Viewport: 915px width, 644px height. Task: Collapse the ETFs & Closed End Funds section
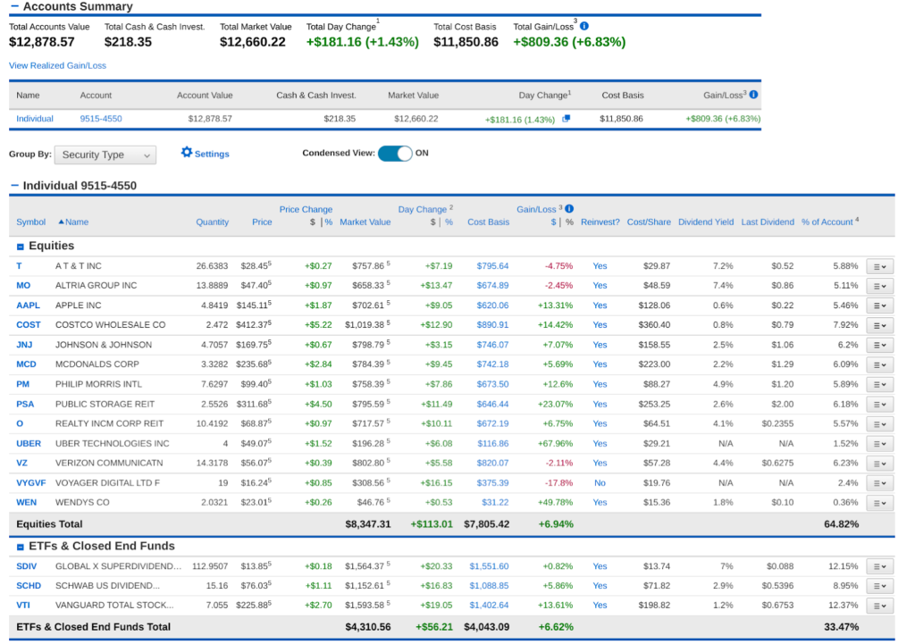point(20,547)
